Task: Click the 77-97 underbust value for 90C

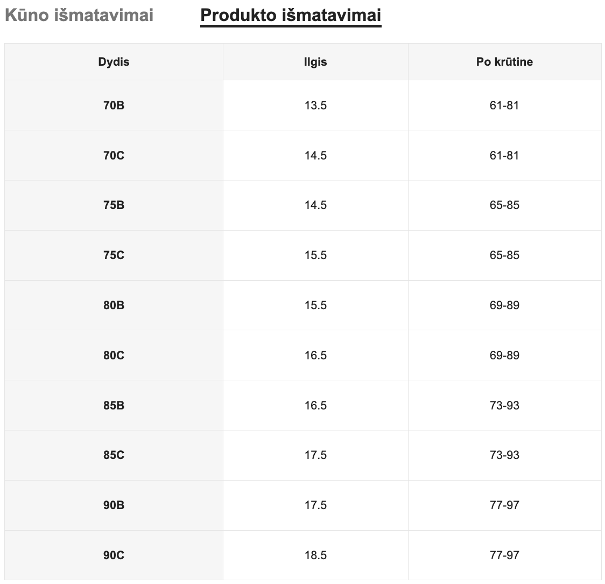Action: 504,555
